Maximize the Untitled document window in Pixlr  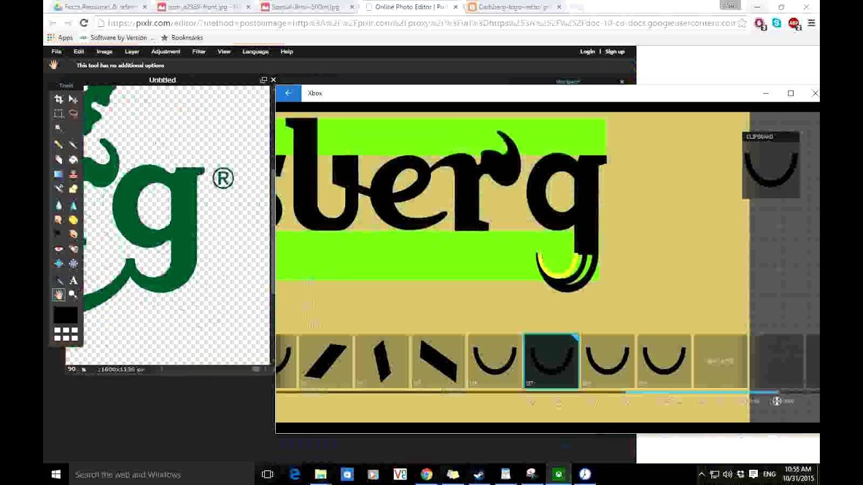point(264,79)
